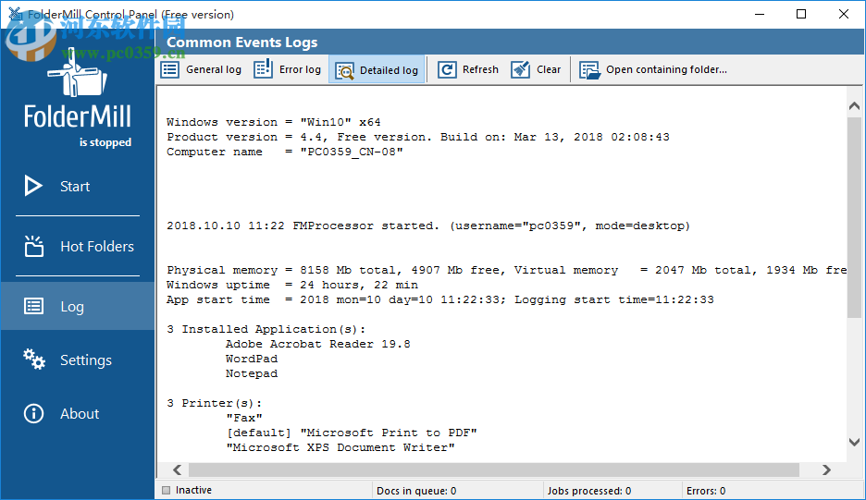Click the log scroll up arrow
This screenshot has width=866, height=500.
(854, 105)
